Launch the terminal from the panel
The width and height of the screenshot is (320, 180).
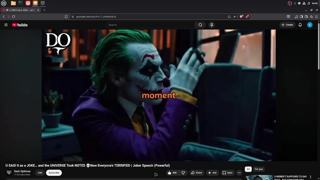coord(20,3)
